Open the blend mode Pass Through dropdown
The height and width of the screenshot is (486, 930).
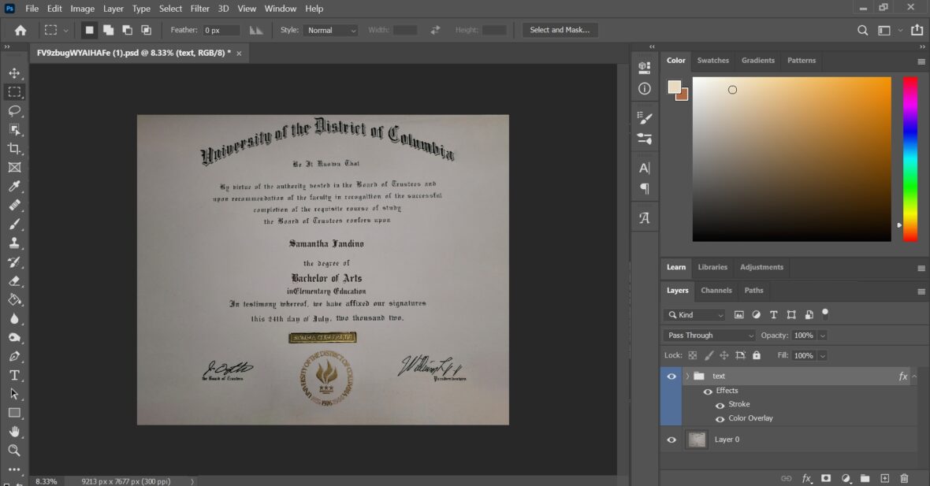click(x=709, y=336)
